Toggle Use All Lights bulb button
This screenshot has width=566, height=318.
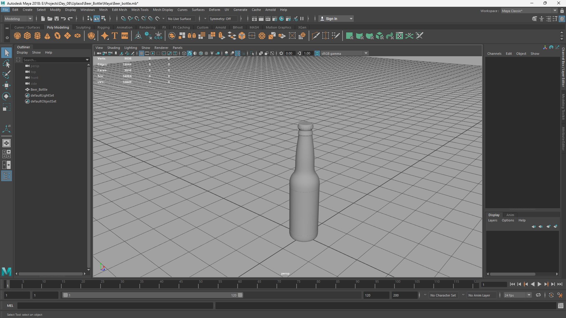[x=212, y=53]
